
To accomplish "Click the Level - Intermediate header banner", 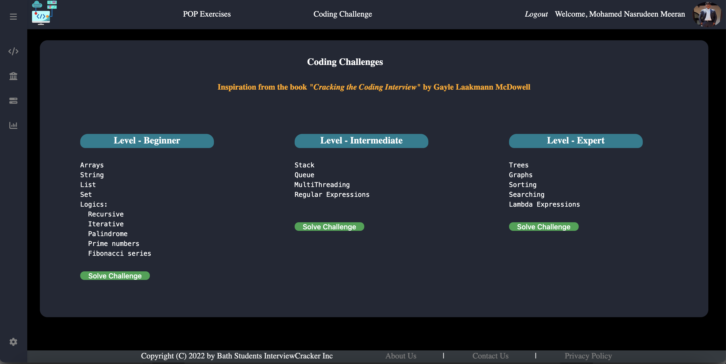I will (361, 141).
